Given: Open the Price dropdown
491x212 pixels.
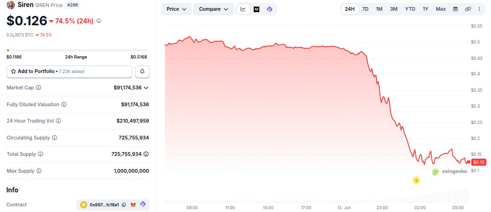Looking at the screenshot, I should tap(176, 9).
